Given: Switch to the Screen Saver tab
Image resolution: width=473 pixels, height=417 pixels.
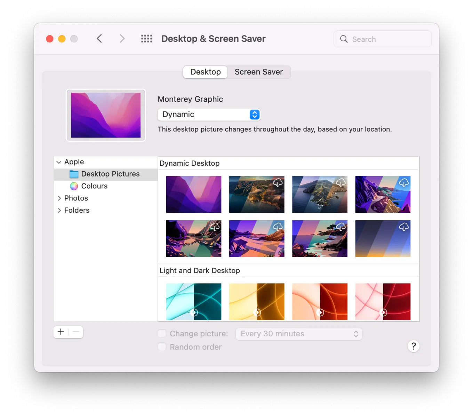Looking at the screenshot, I should click(x=259, y=72).
